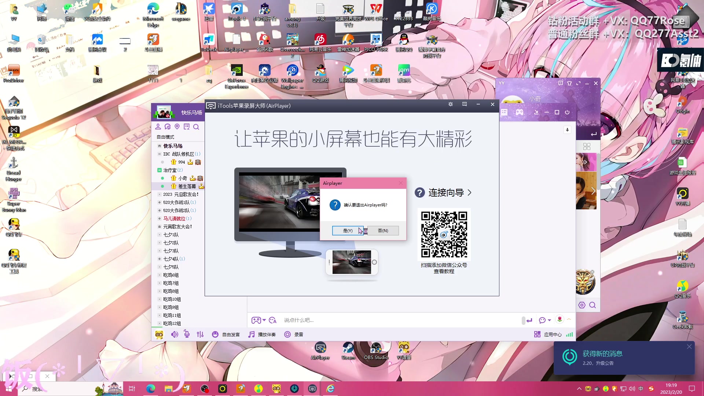704x396 pixels.
Task: Click the download arrow button in YY chat area
Action: [x=567, y=130]
